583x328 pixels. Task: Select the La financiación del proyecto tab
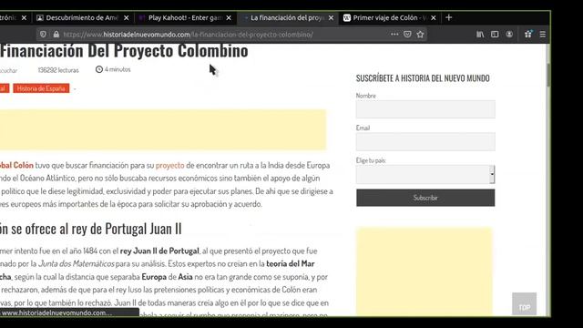(288, 18)
